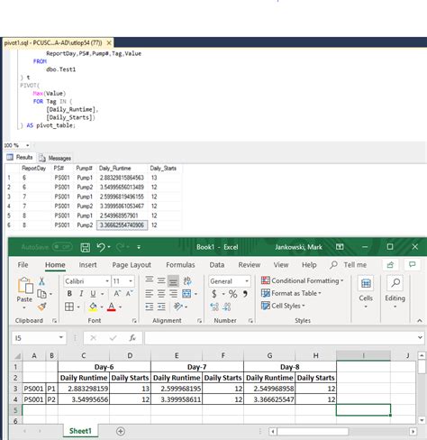Open the font size 11 dropdown
Screen dimensions: 427x440
[x=131, y=281]
